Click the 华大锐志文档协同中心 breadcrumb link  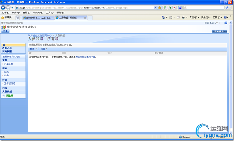coord(40,35)
